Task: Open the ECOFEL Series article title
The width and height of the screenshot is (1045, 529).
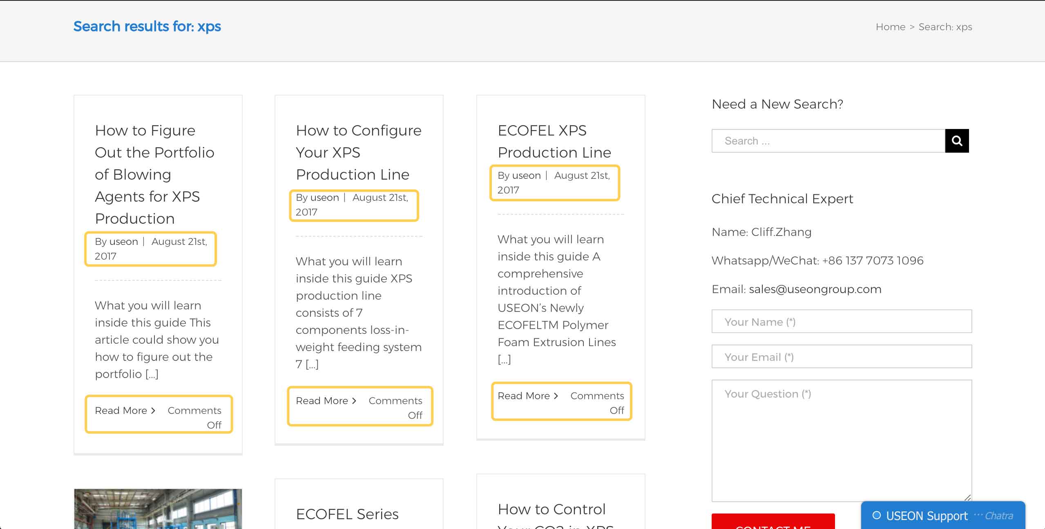Action: [347, 514]
